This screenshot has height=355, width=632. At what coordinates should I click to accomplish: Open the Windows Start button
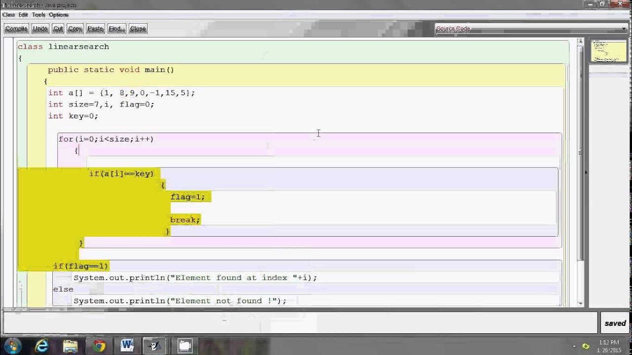[x=12, y=346]
